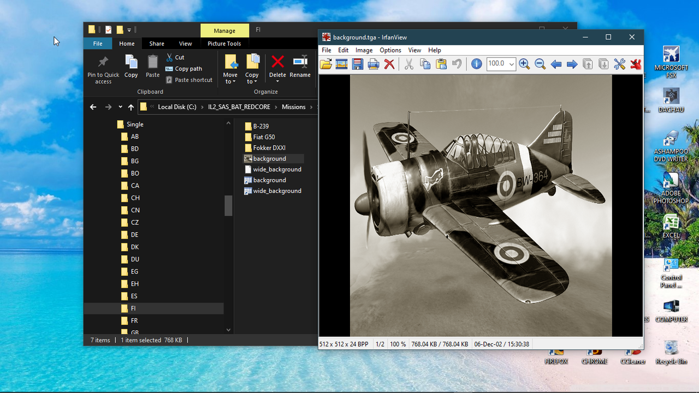Click the Zoom Out magnifier icon

pyautogui.click(x=540, y=64)
